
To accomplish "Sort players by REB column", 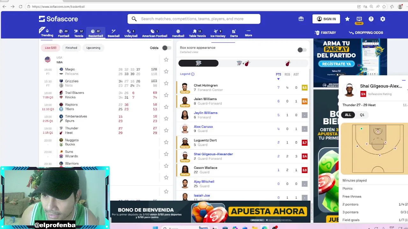I will [287, 74].
